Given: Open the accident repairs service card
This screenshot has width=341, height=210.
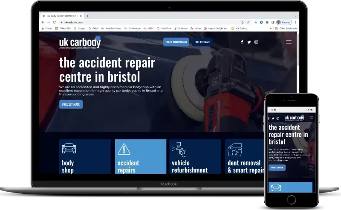Looking at the screenshot, I should click(141, 156).
